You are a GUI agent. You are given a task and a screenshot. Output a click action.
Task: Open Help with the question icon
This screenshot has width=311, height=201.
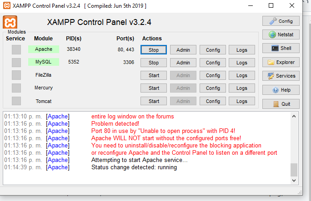pyautogui.click(x=281, y=90)
